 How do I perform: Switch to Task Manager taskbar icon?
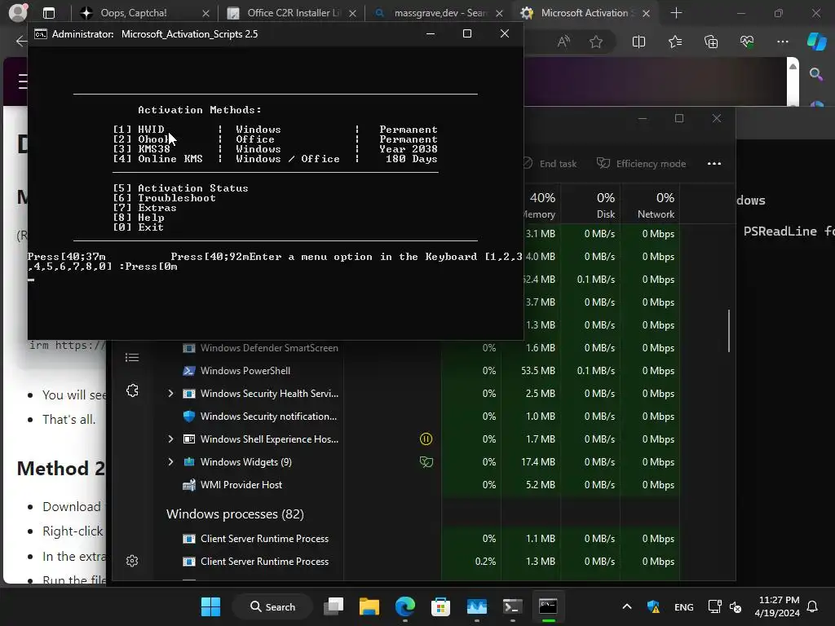(476, 606)
